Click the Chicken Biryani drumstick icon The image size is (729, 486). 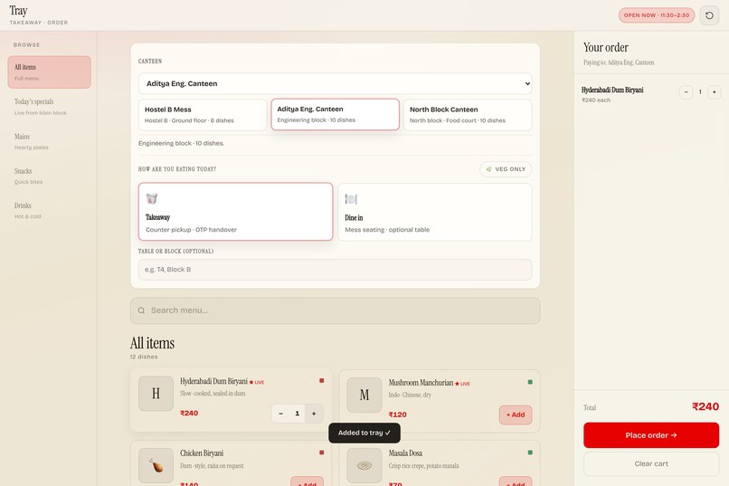[x=156, y=465]
